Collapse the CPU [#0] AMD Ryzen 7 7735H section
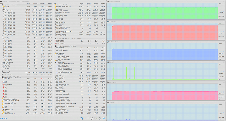The image size is (226, 121). (x=1, y=5)
